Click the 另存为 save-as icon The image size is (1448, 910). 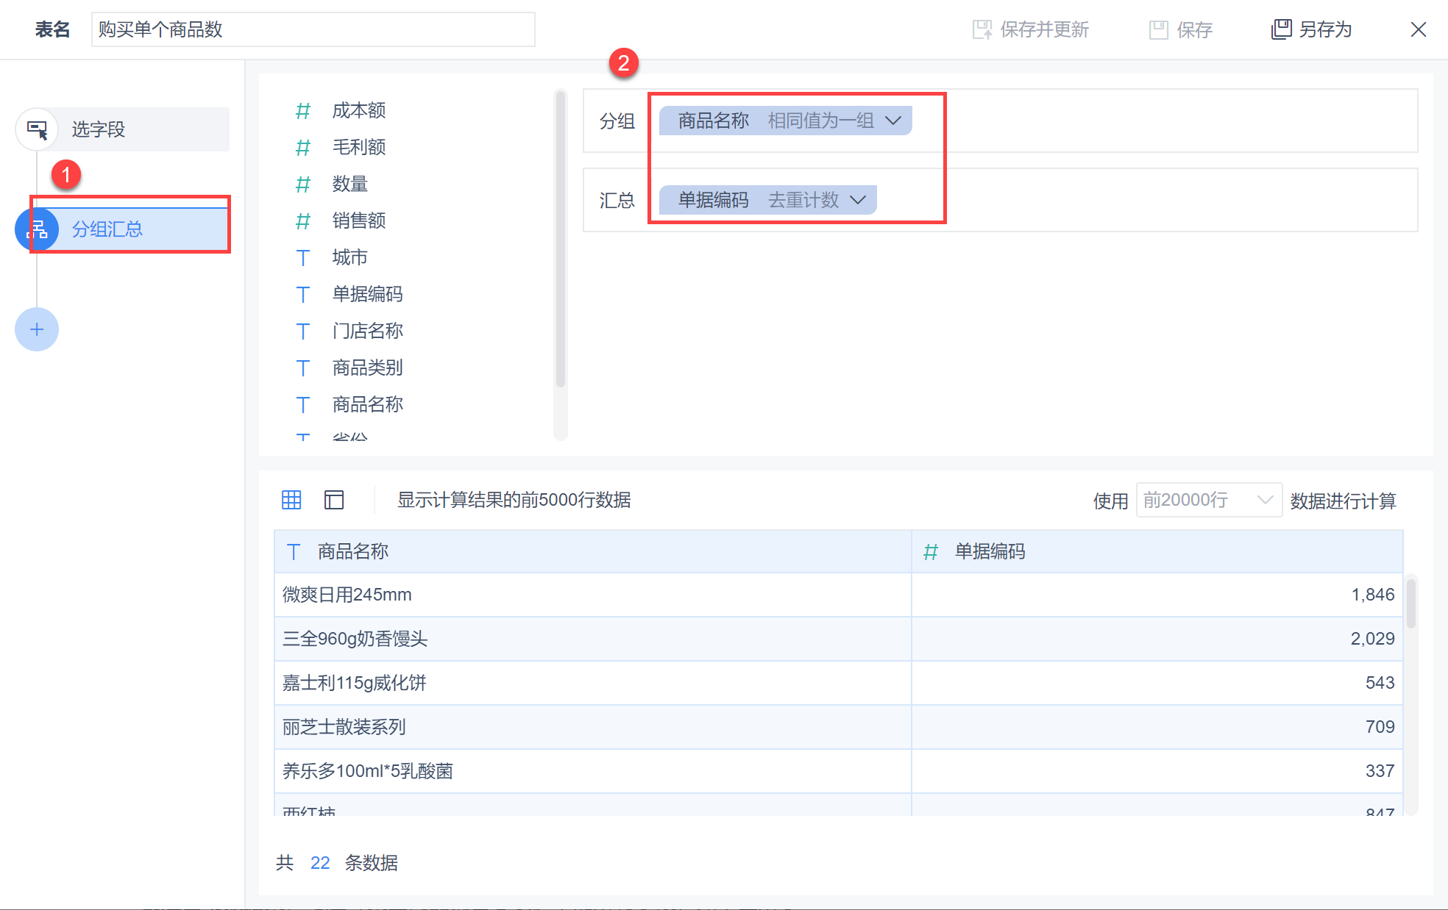[1281, 29]
